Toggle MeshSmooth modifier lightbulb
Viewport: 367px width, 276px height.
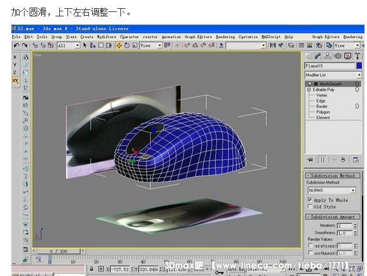tap(310, 84)
